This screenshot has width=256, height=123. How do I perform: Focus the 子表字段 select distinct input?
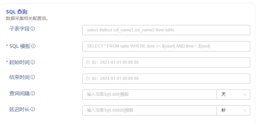click(x=166, y=30)
